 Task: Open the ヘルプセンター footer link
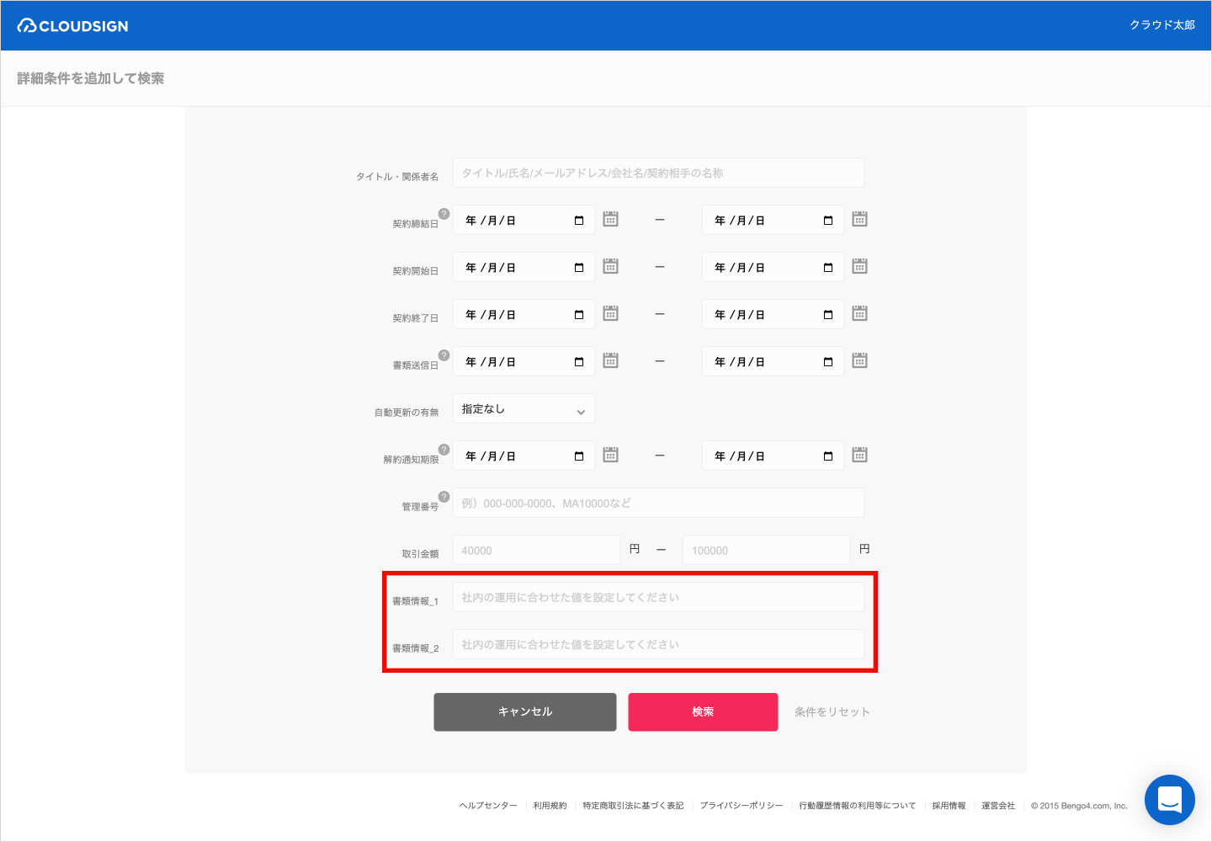click(x=488, y=806)
